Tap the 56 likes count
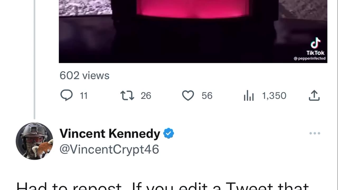The image size is (338, 190). pyautogui.click(x=207, y=96)
